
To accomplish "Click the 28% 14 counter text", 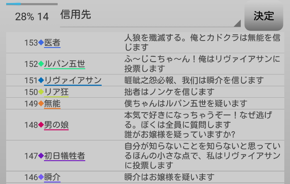I will pyautogui.click(x=32, y=17).
